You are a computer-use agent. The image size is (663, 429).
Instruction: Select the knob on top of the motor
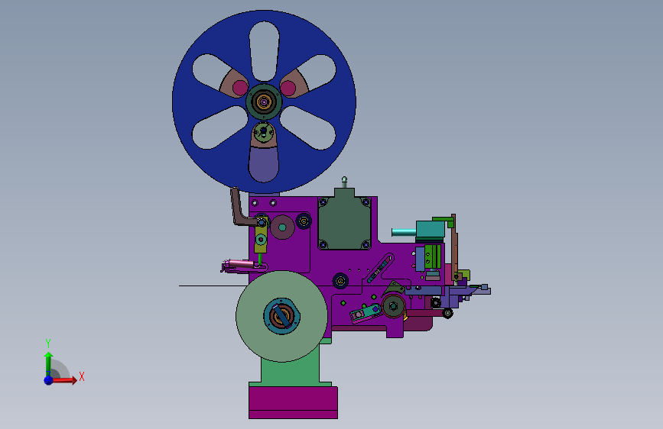[x=344, y=182]
